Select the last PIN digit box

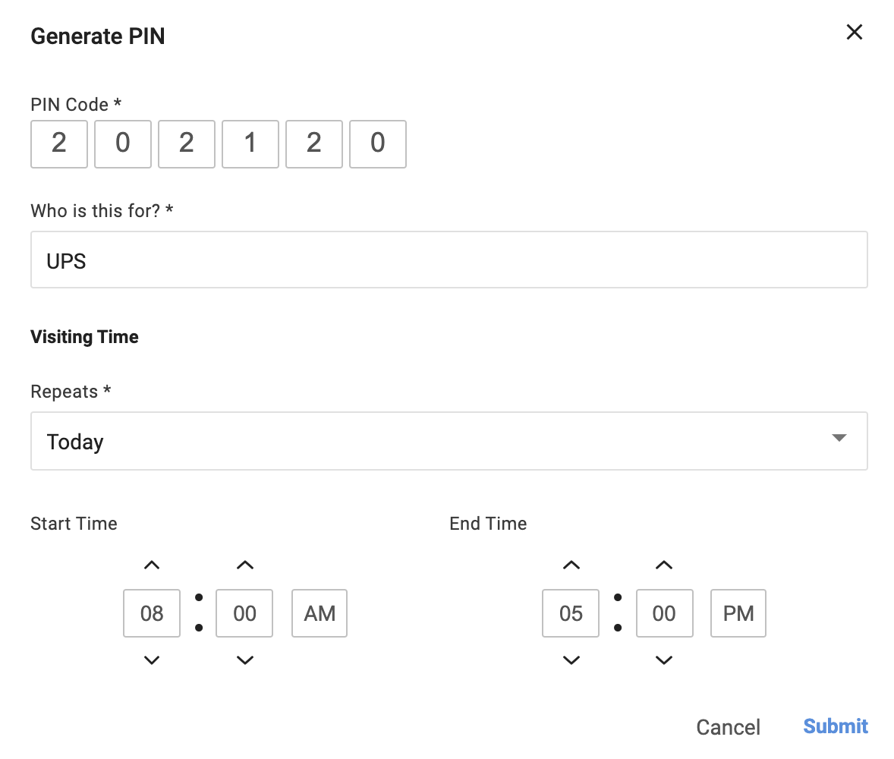point(378,143)
